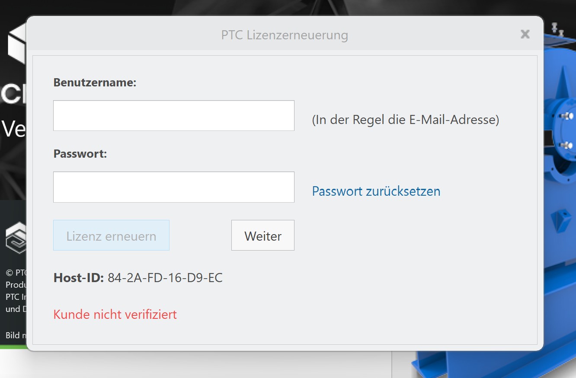Click the Host-ID value 84-2A-FD-16-D9-EC
The width and height of the screenshot is (576, 378).
coord(165,278)
